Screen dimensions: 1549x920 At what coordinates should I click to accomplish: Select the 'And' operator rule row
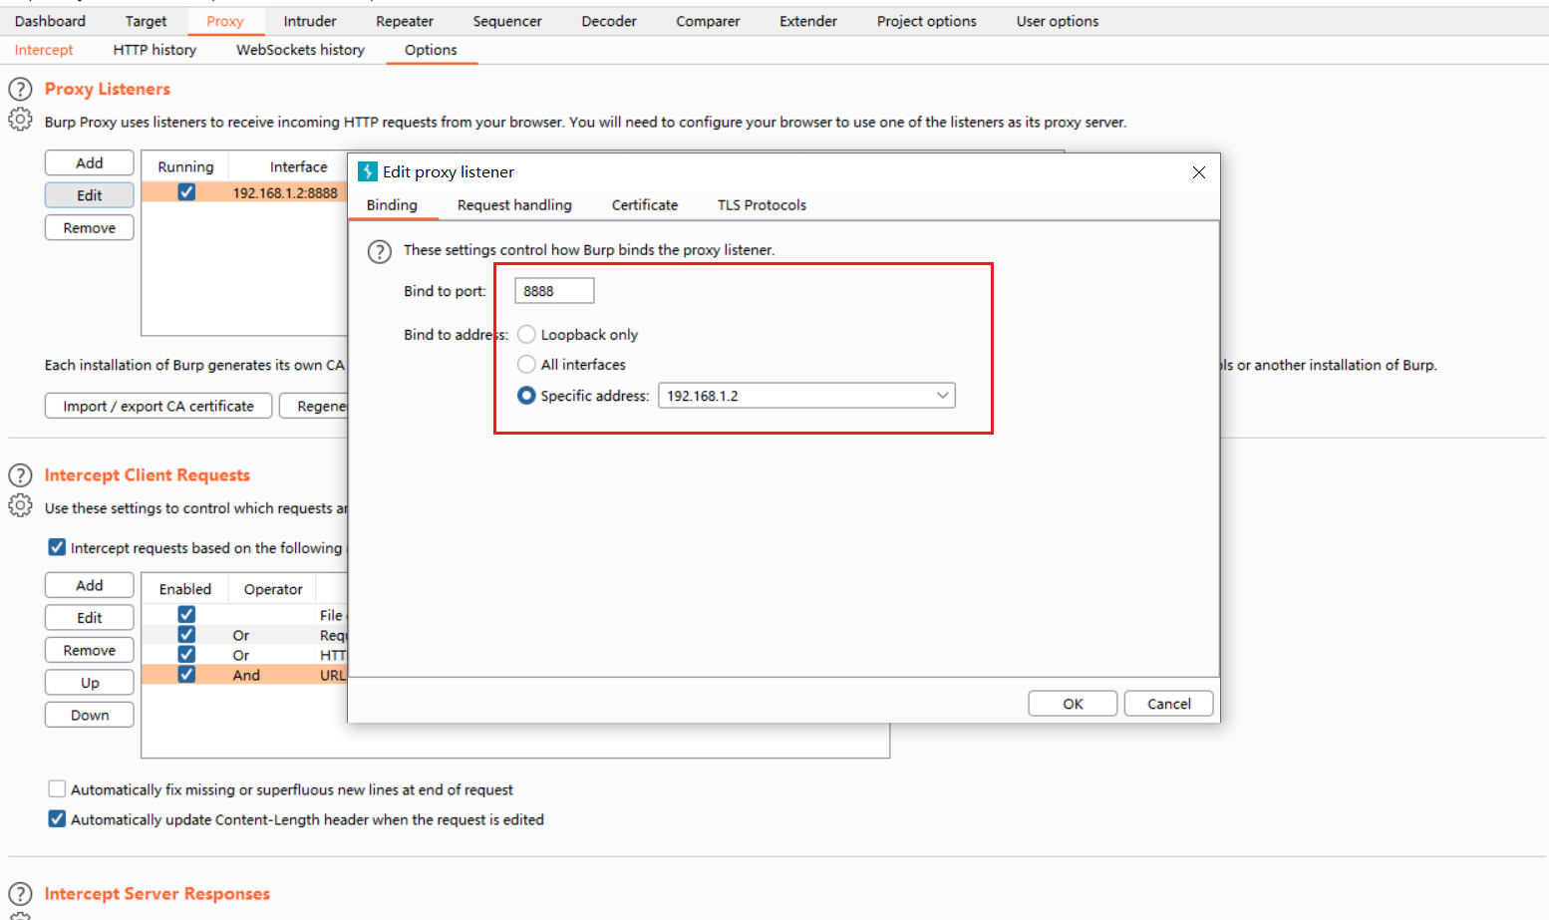(244, 675)
